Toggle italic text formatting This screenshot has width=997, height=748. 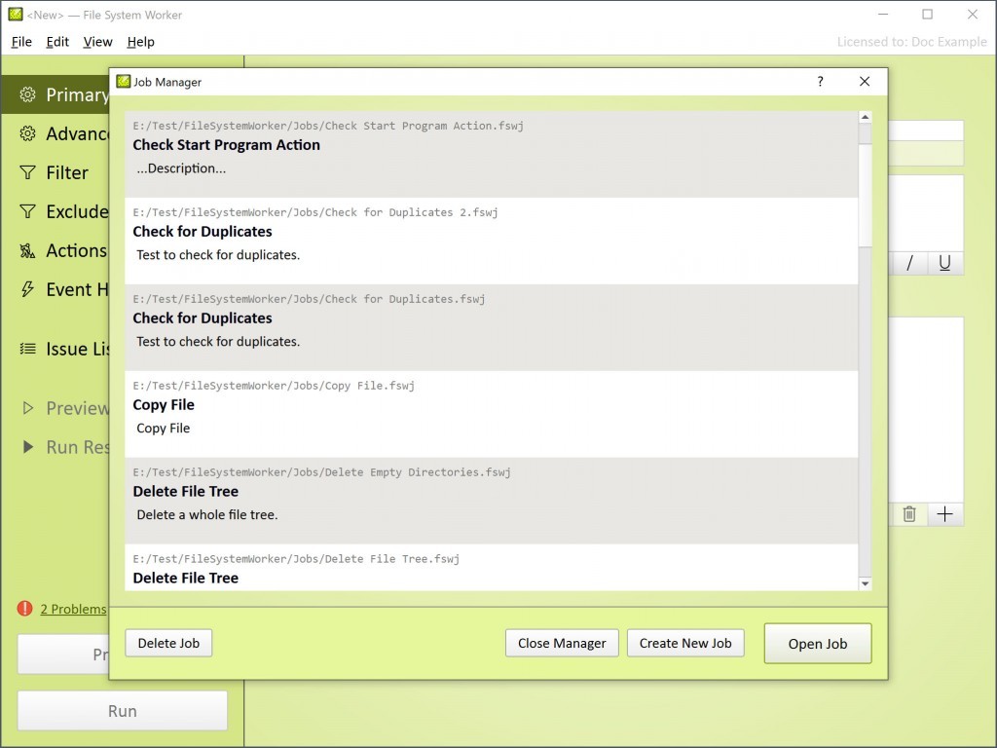click(910, 263)
